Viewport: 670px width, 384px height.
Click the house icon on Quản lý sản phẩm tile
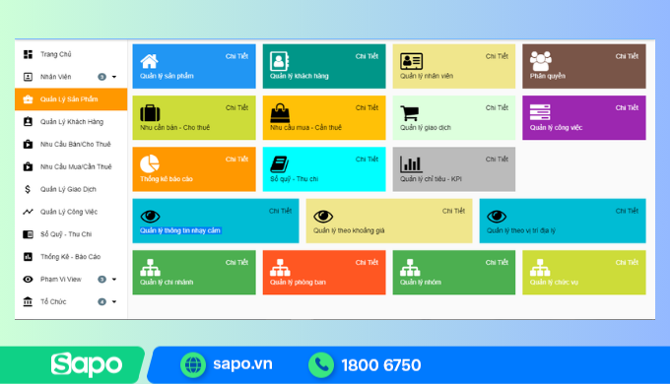[149, 61]
